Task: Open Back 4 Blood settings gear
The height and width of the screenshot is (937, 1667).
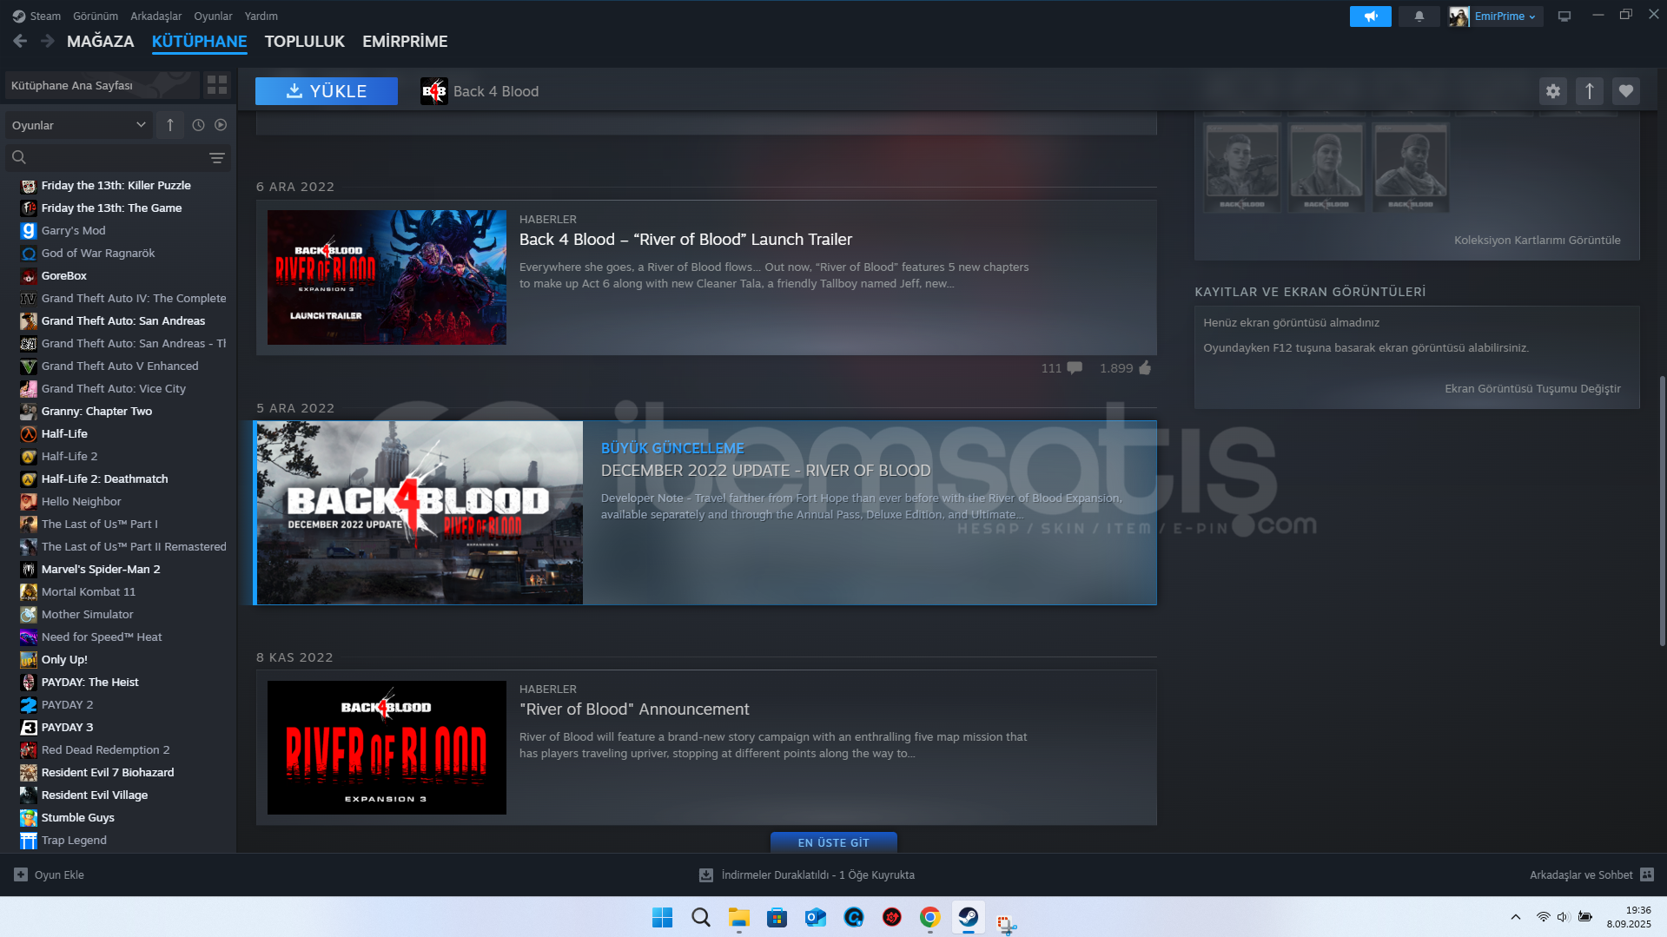Action: click(1552, 91)
